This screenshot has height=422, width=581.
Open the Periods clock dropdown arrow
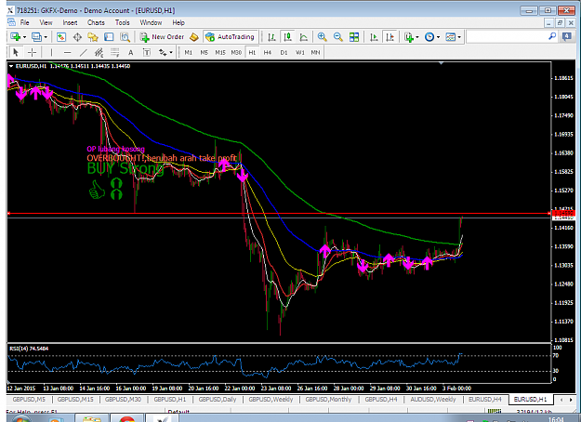tap(439, 37)
